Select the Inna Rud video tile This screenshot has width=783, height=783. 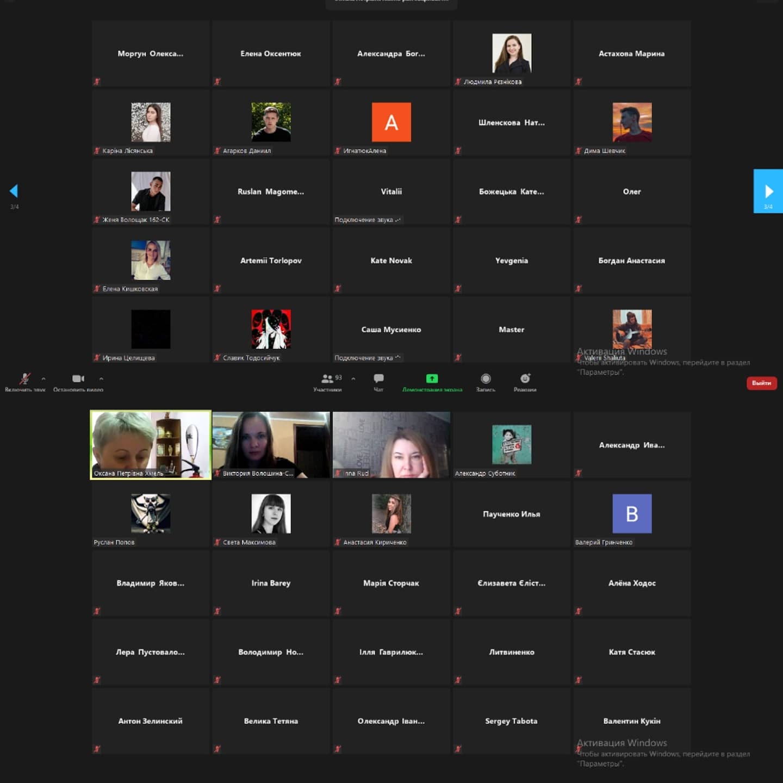(391, 445)
